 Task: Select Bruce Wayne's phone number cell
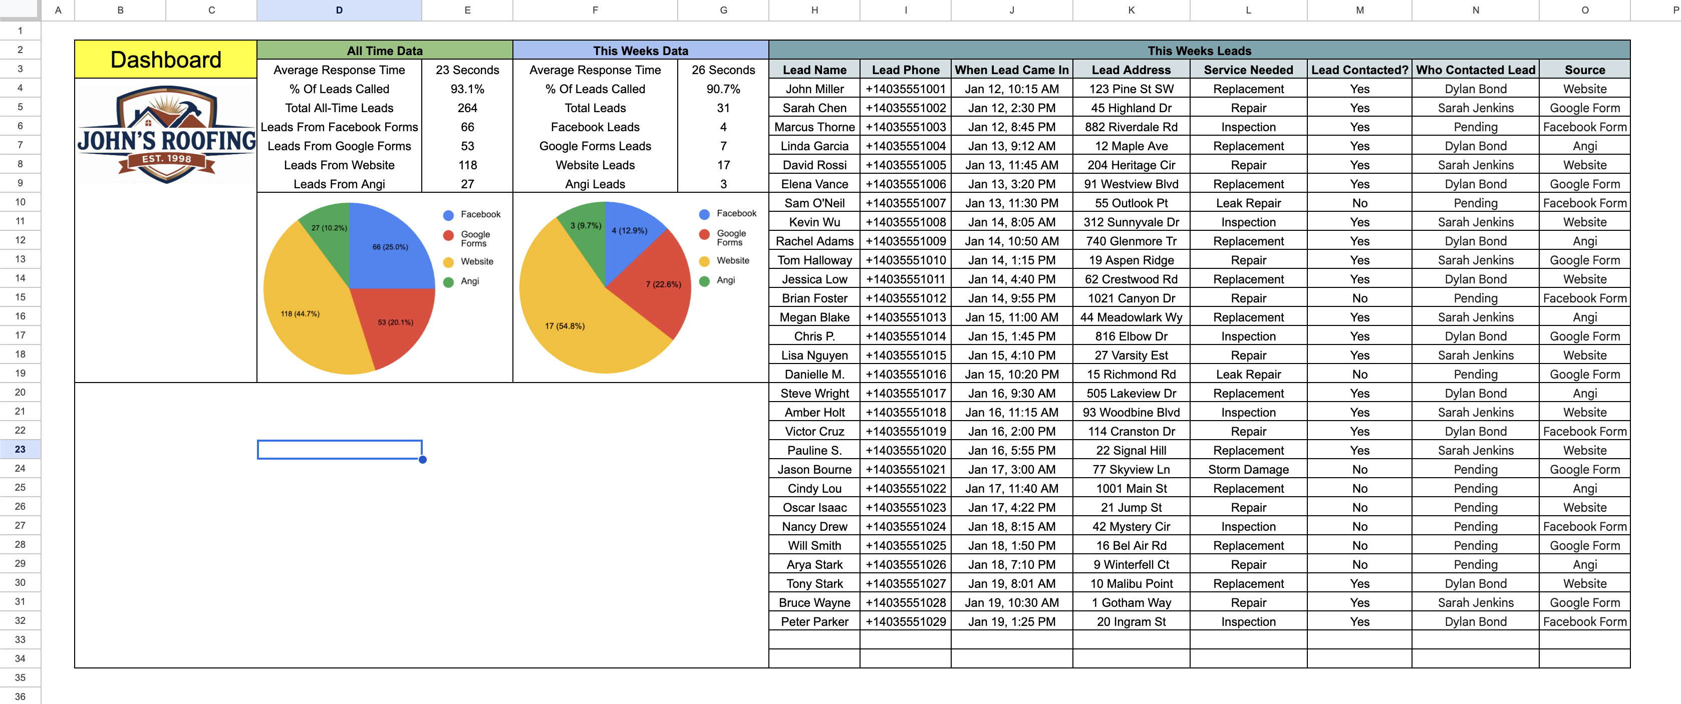906,602
